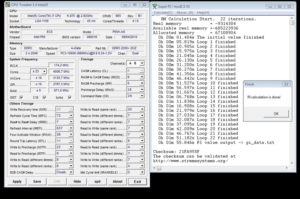Click the Checksum: 21FA955F line
This screenshot has width=300, height=199.
click(176, 152)
